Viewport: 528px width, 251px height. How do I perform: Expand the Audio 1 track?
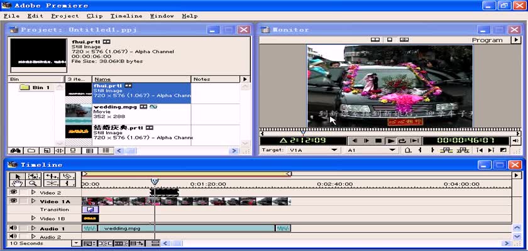tap(33, 228)
